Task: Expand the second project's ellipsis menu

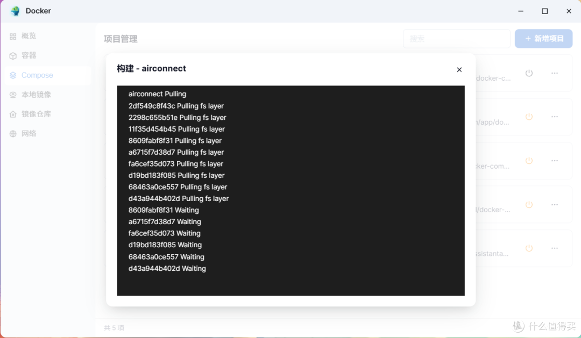Action: point(554,117)
